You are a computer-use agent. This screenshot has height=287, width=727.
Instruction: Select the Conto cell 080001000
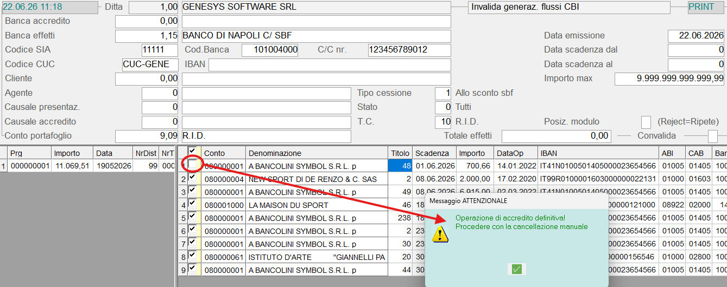pos(224,205)
